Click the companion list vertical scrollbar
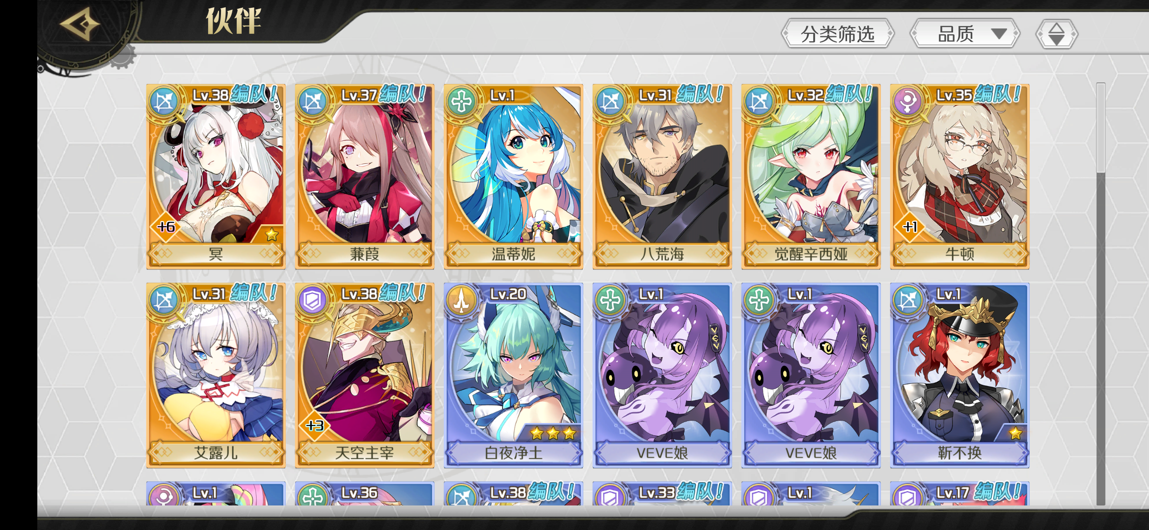Image resolution: width=1149 pixels, height=530 pixels. click(x=1101, y=293)
